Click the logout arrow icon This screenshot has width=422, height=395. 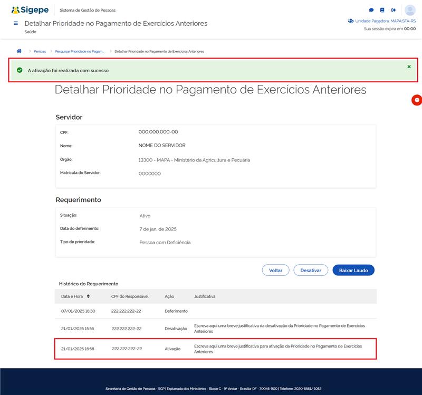pos(394,10)
